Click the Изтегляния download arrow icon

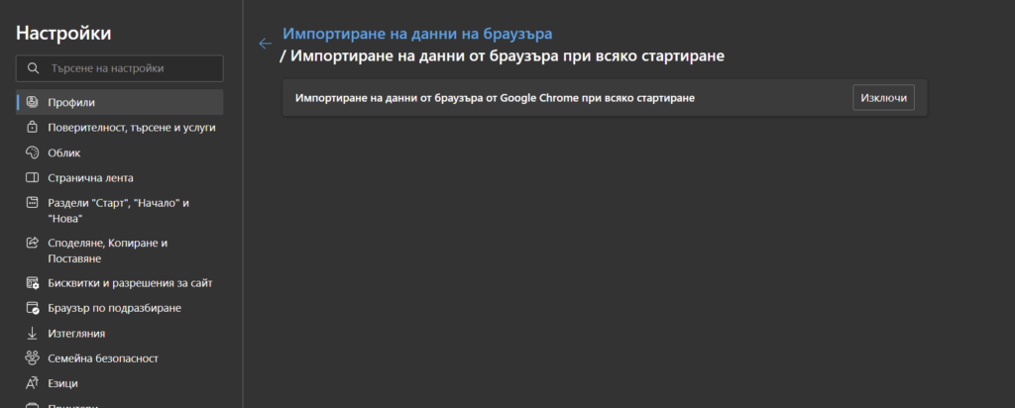pos(33,334)
